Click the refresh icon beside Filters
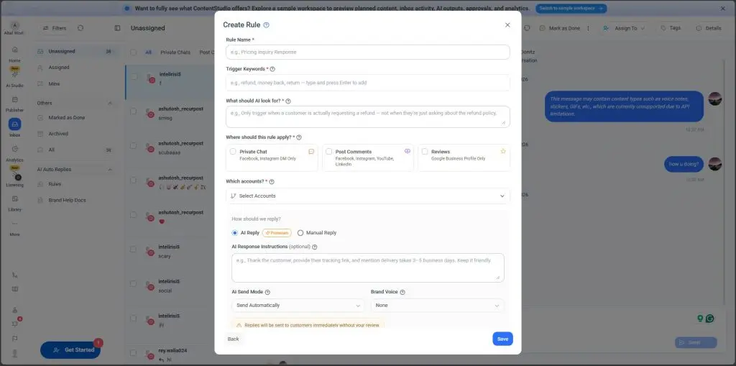The image size is (736, 366). click(x=80, y=28)
